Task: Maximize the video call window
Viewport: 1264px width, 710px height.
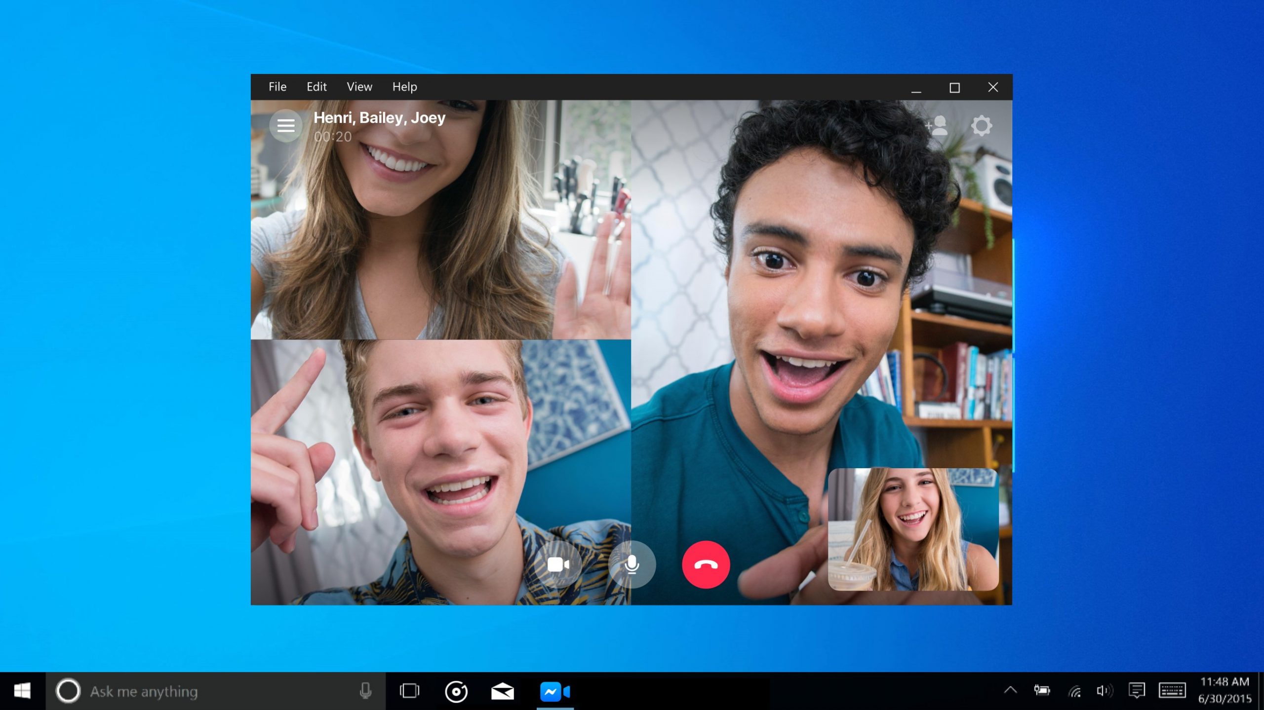Action: tap(954, 87)
